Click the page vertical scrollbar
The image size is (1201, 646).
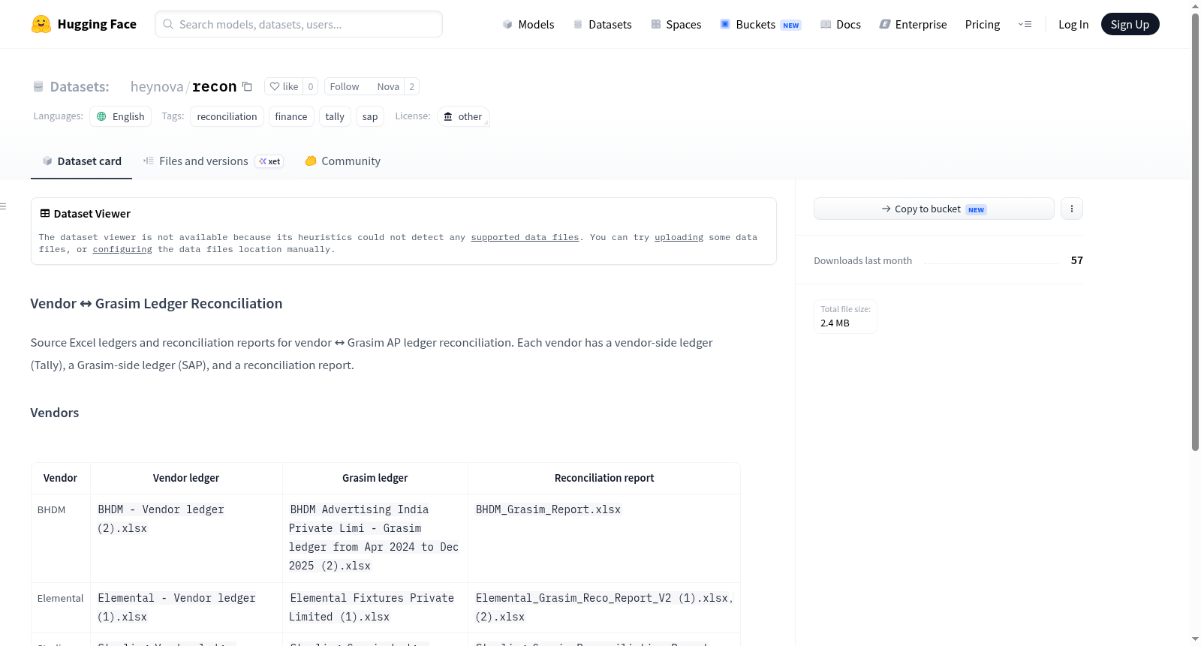click(x=1195, y=231)
